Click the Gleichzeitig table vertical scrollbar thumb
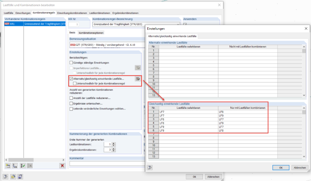311x181 pixels. (x=304, y=112)
